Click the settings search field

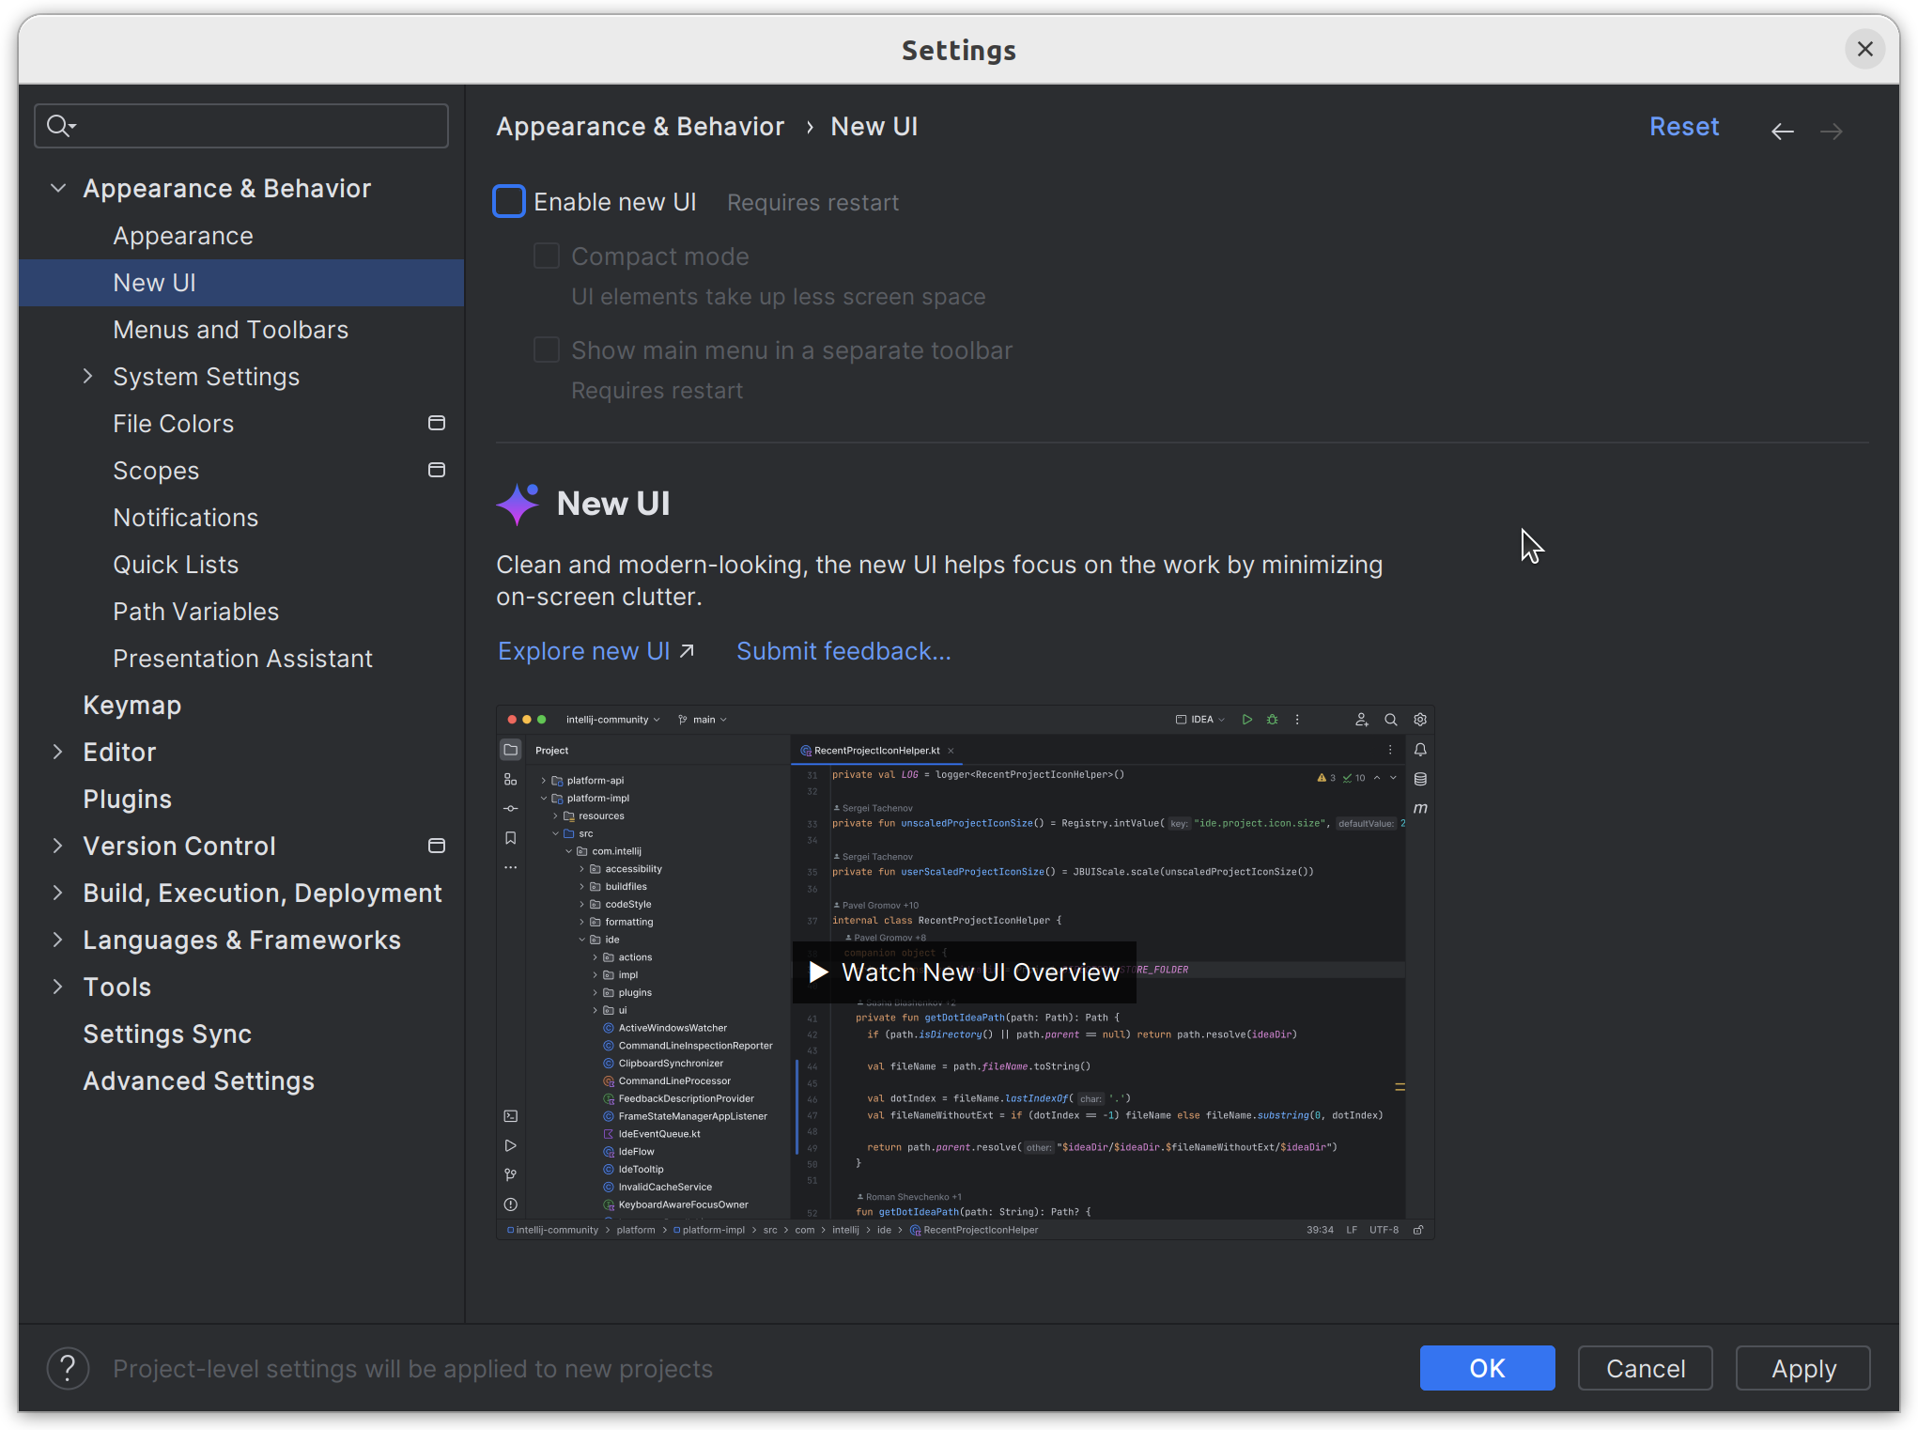point(241,125)
